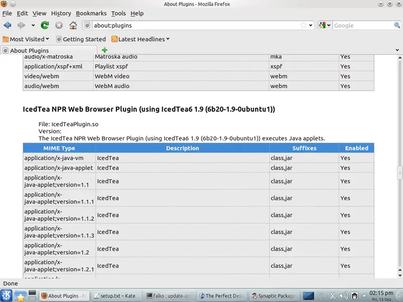The height and width of the screenshot is (302, 403).
Task: Open the bookmarks folder star icon in the panel
Action: [20, 295]
